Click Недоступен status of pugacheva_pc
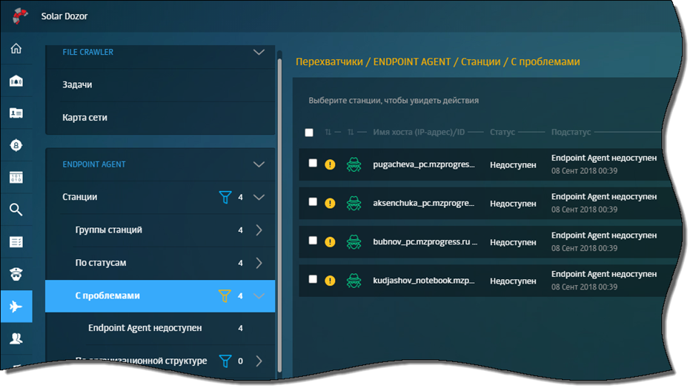 point(513,165)
